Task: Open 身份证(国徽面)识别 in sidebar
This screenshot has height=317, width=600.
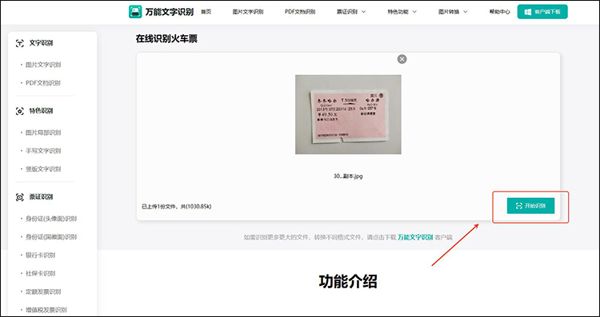Action: [51, 237]
